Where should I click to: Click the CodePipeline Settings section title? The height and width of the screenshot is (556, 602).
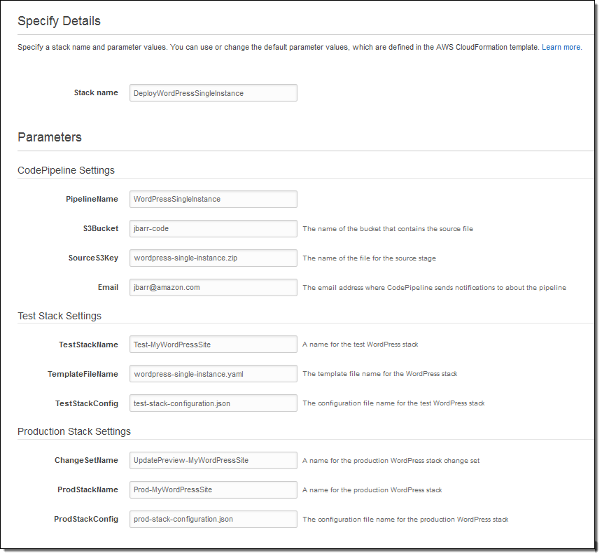tap(66, 170)
